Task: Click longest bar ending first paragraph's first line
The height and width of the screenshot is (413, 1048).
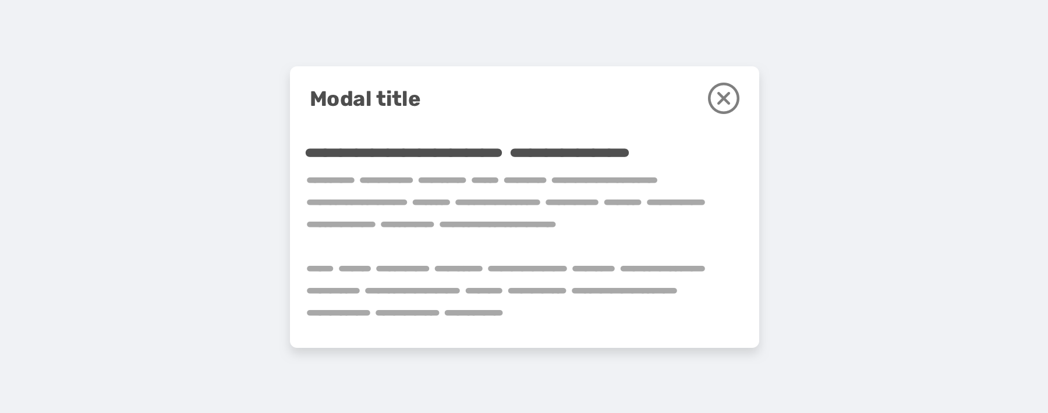Action: tap(604, 180)
